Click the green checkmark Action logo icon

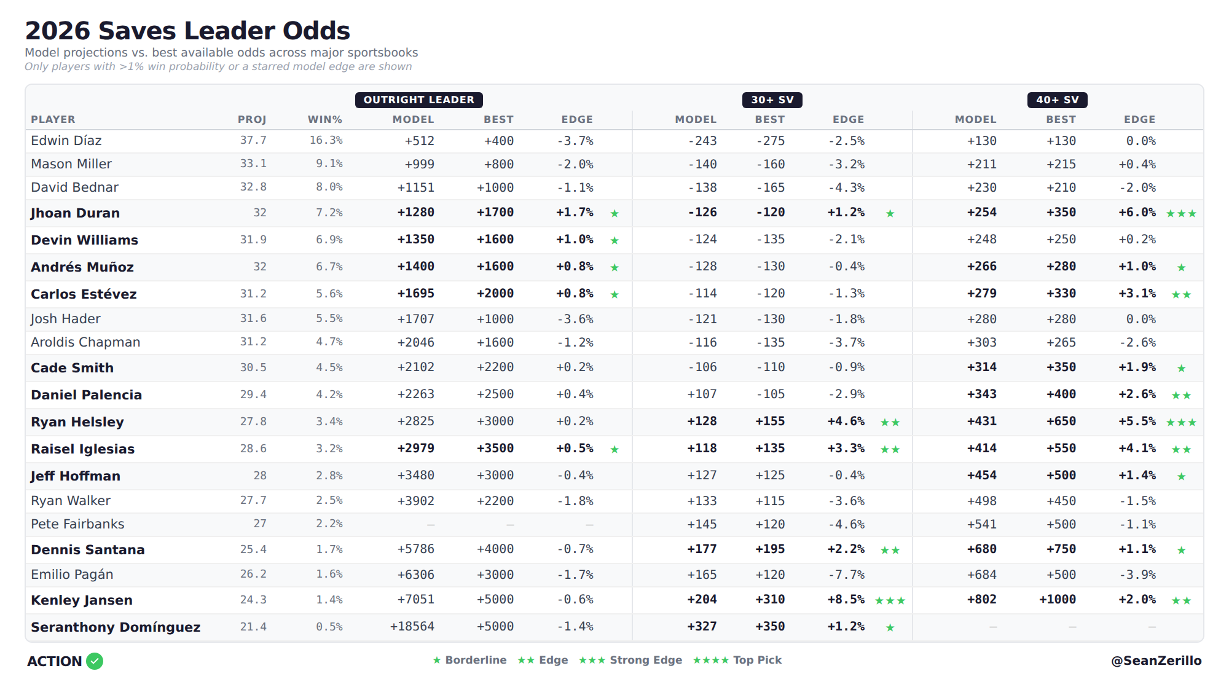coord(95,661)
